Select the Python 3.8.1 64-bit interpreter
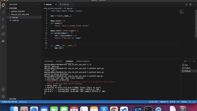197x111 pixels. [x=10, y=102]
